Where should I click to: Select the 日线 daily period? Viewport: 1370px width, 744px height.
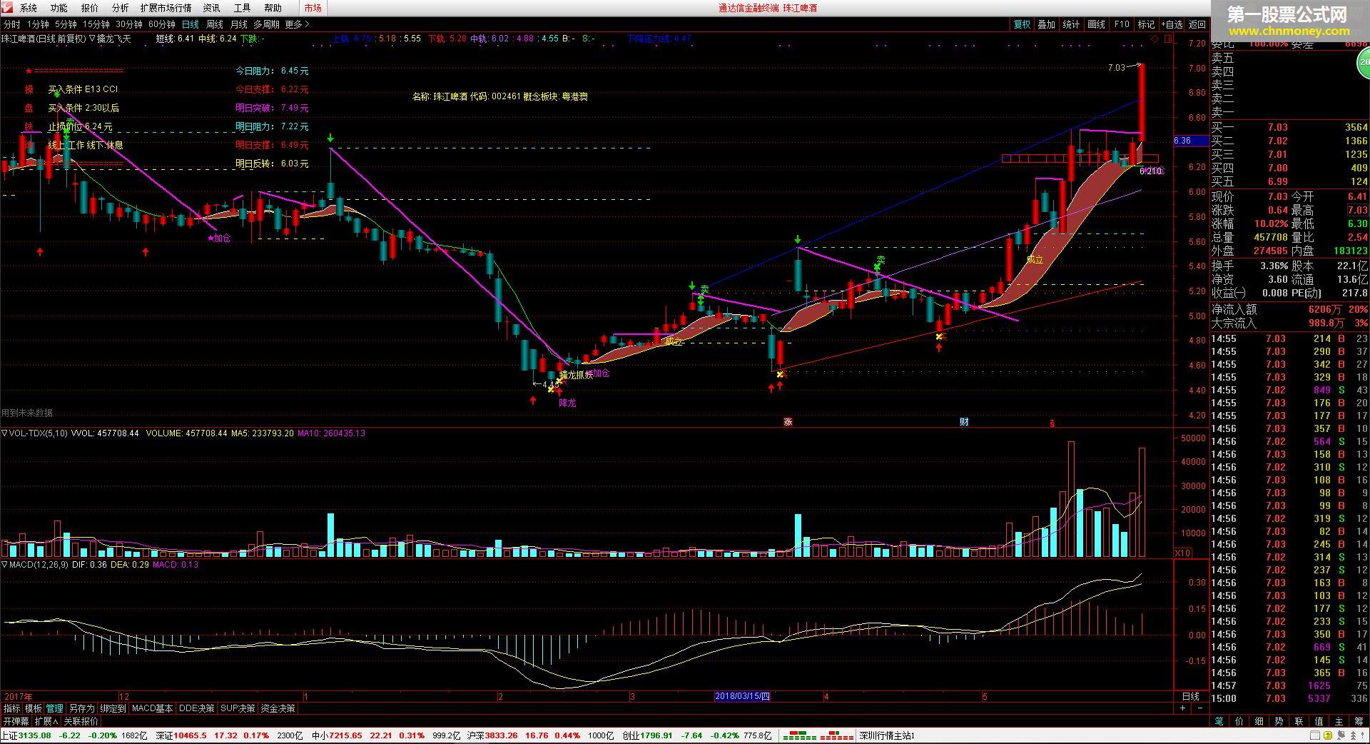point(191,24)
